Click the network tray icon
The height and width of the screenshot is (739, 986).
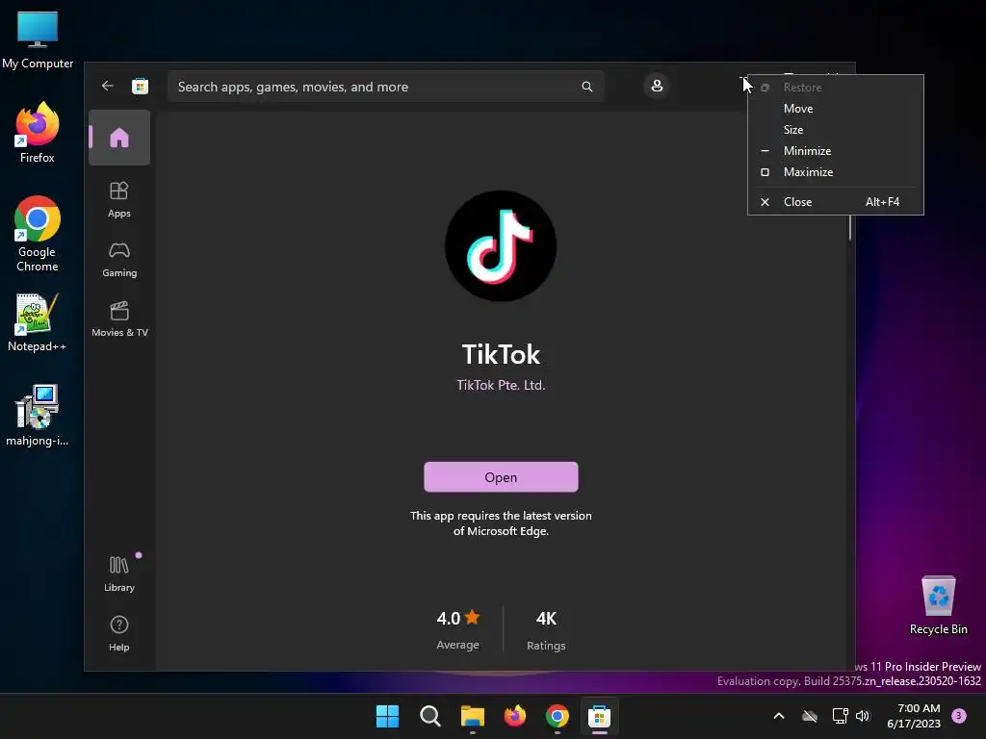[x=840, y=716]
